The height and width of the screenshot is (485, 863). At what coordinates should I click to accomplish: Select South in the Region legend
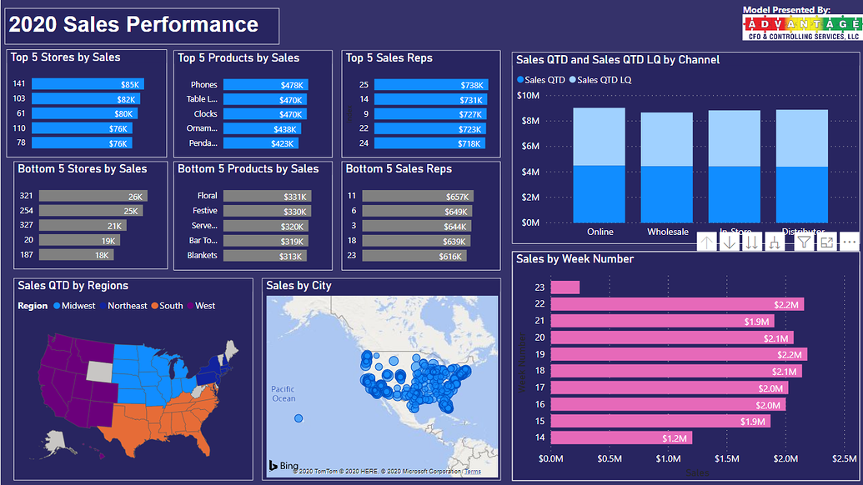(x=169, y=306)
